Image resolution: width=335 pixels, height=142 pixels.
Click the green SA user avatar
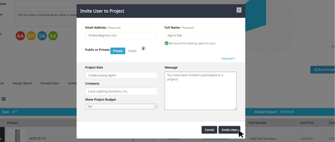[x=53, y=36]
